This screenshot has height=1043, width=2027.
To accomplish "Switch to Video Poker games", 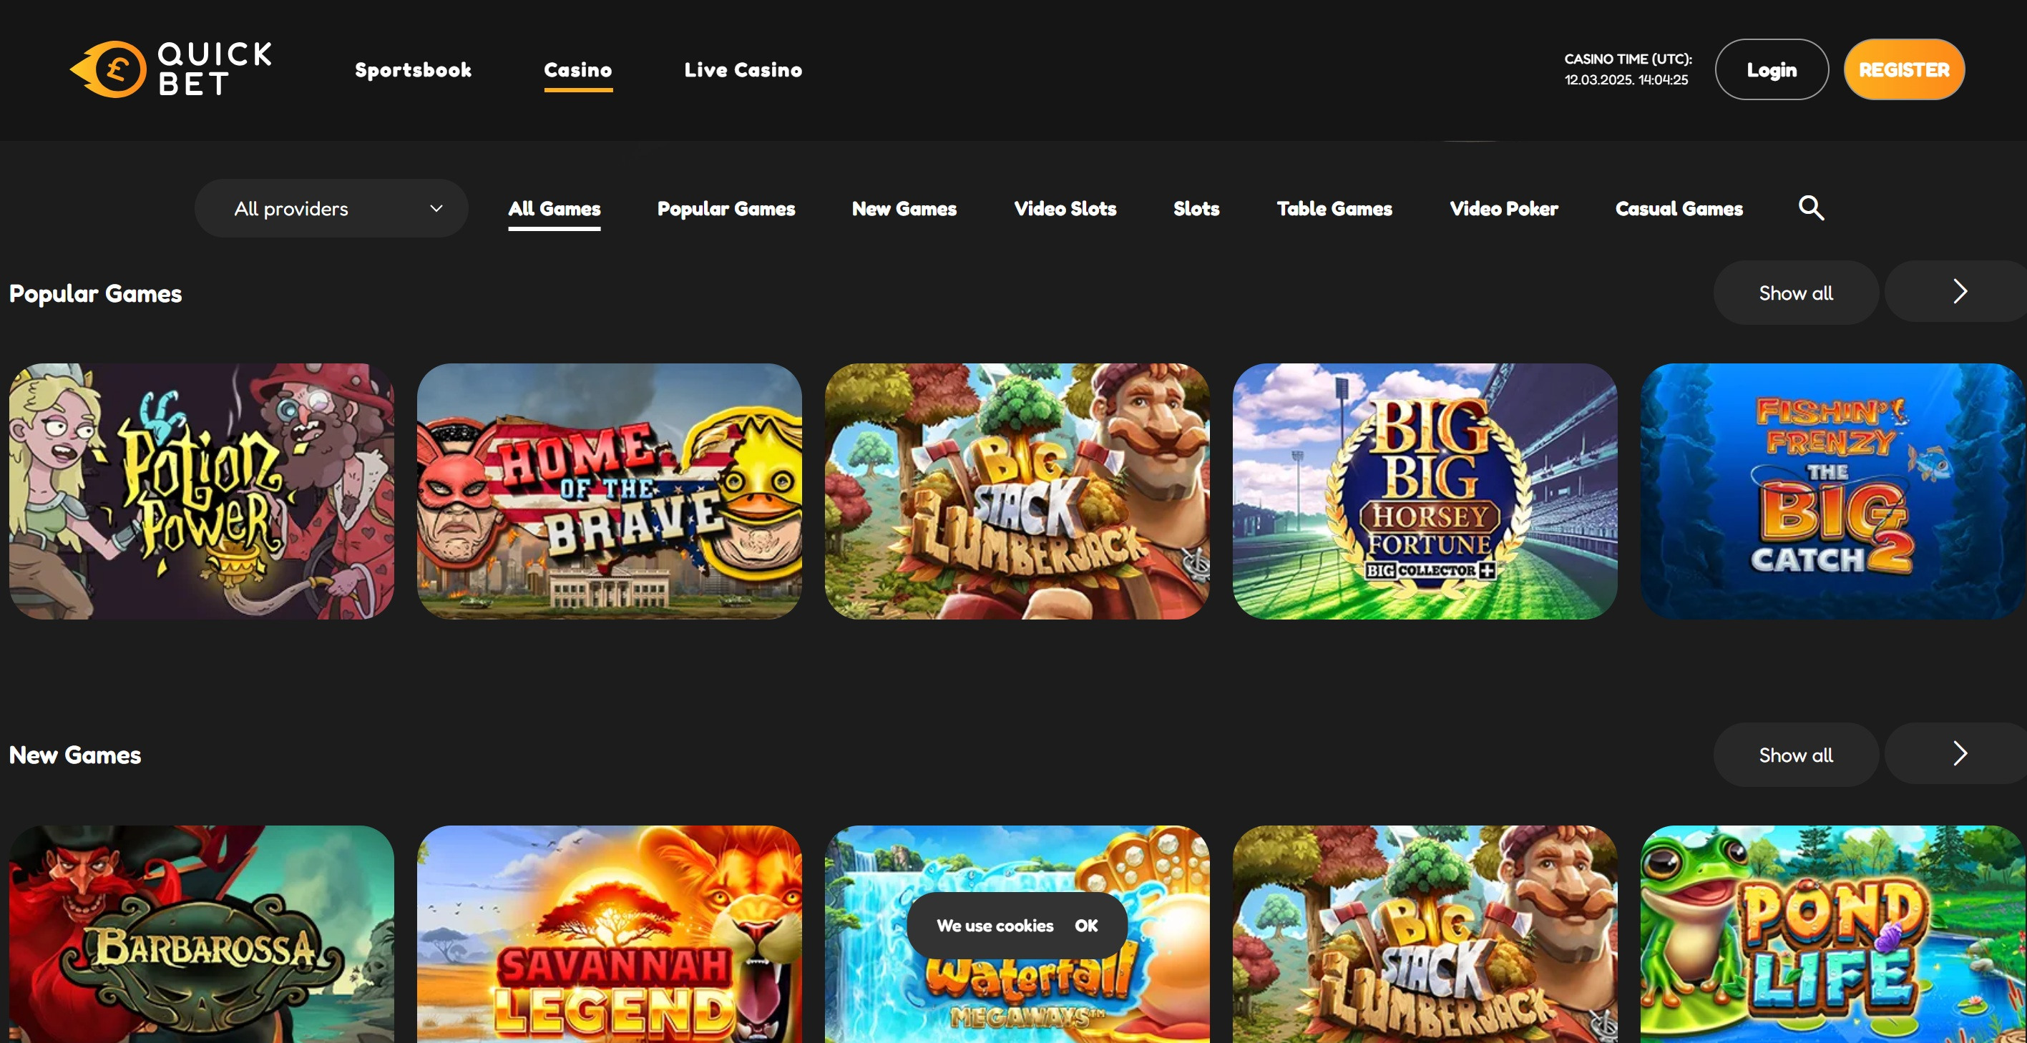I will coord(1503,207).
